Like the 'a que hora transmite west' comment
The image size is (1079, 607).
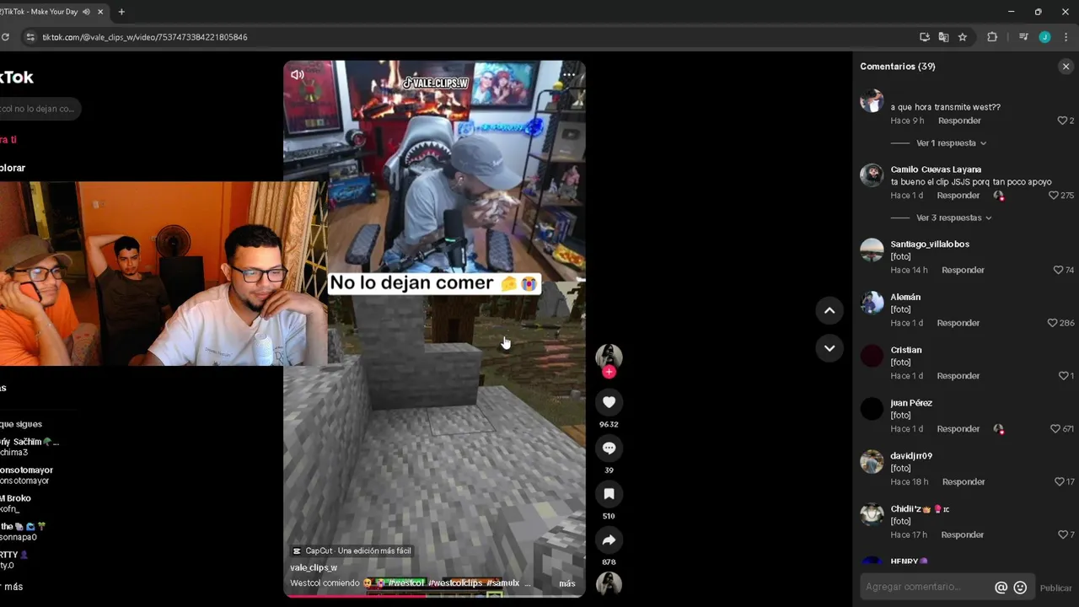1062,121
